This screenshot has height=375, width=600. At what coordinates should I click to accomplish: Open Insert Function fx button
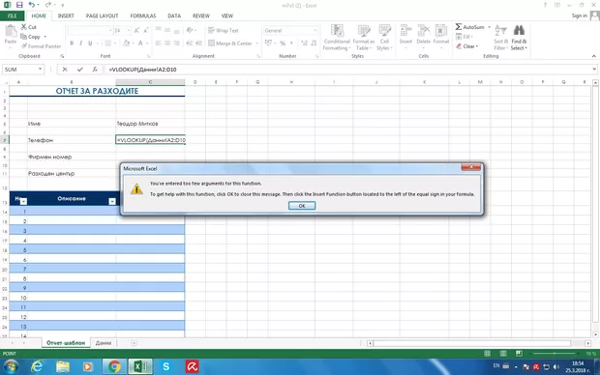click(95, 70)
